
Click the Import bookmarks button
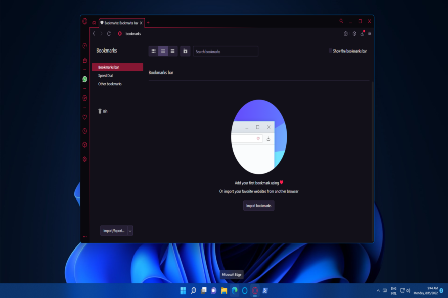(258, 205)
